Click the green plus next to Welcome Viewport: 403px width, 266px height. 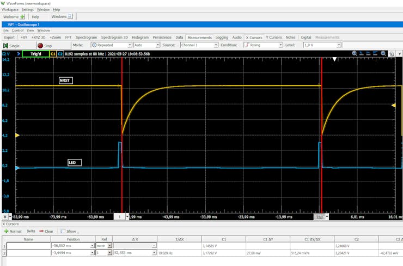coord(22,17)
